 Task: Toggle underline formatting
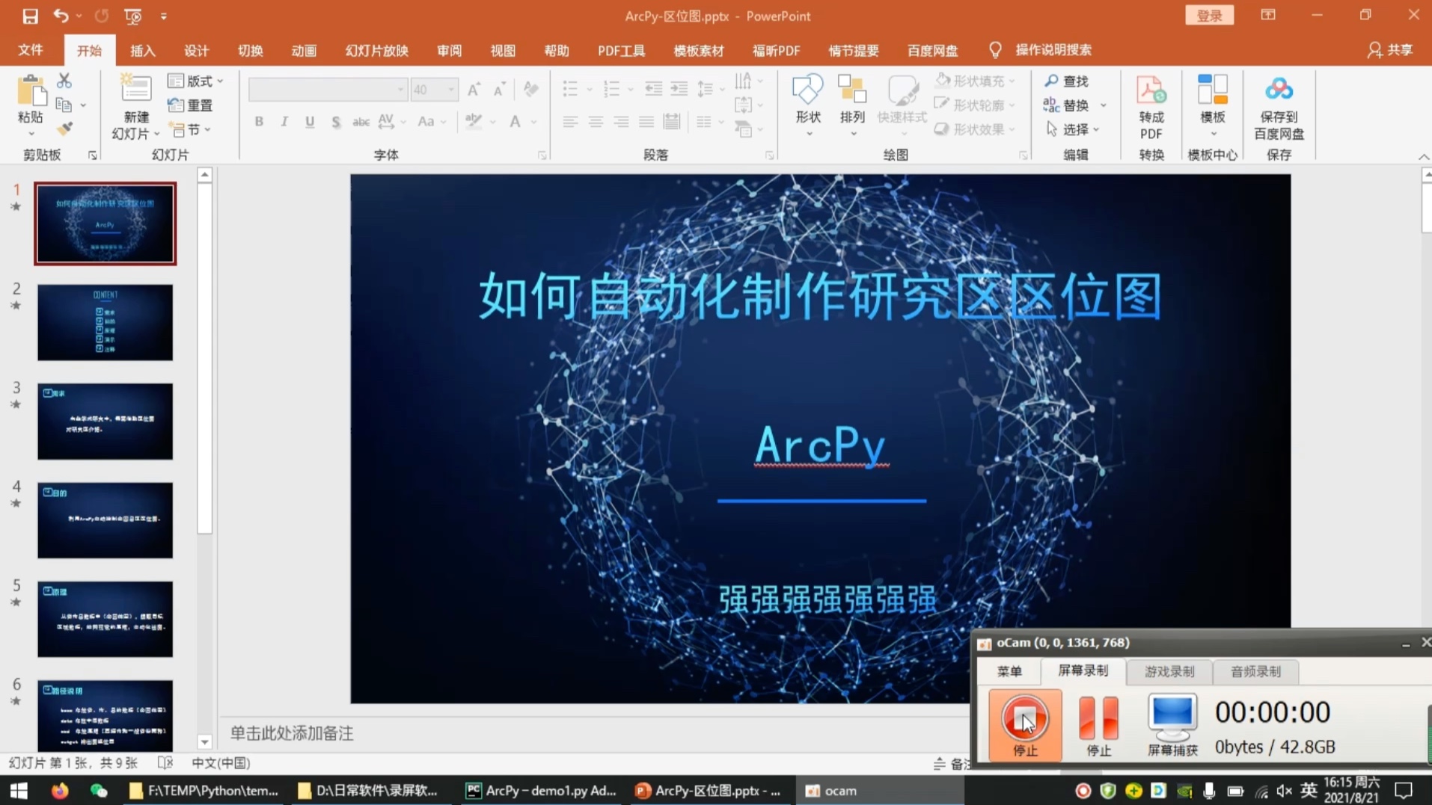[x=309, y=121]
